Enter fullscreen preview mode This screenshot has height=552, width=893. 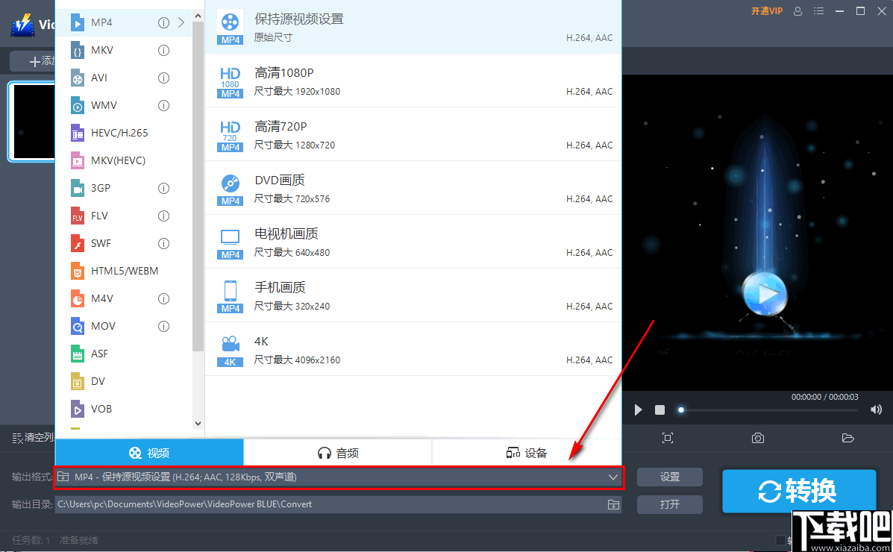pyautogui.click(x=668, y=438)
